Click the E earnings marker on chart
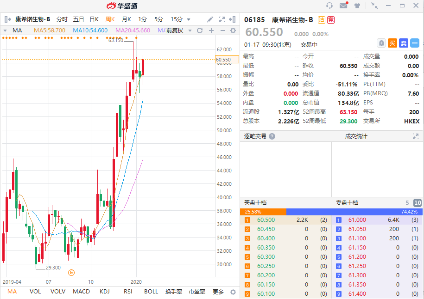The width and height of the screenshot is (424, 299). pyautogui.click(x=71, y=273)
